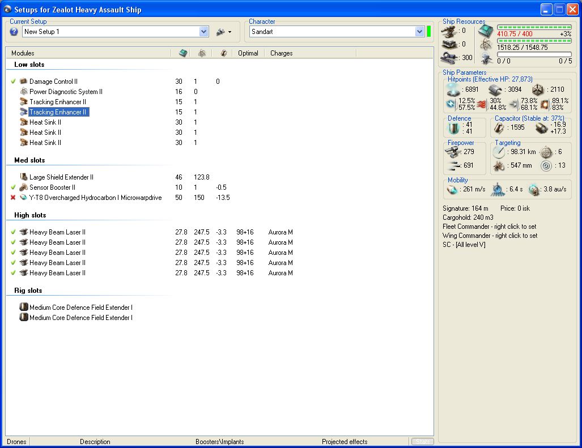Click the Firepower turret DPS icon showing 279
Viewport: 582px width, 448px height.
tap(452, 152)
